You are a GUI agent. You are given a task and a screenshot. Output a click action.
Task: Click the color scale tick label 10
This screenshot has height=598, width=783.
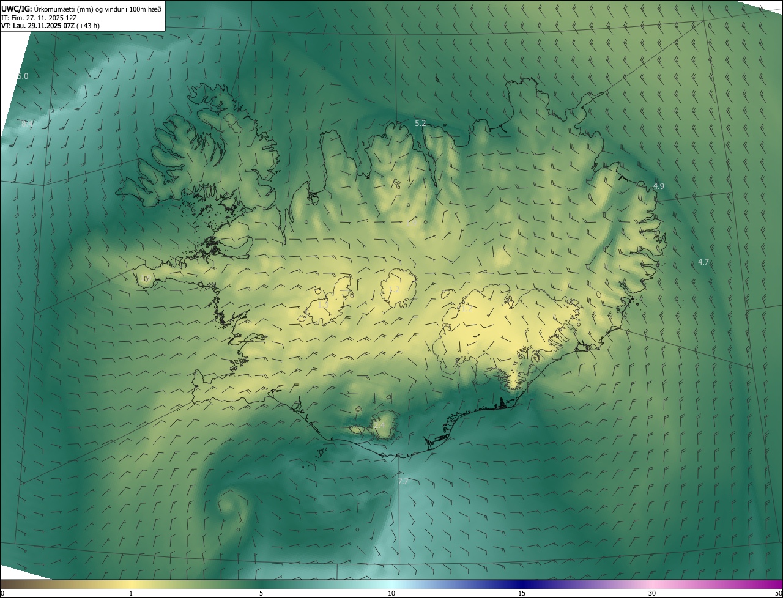point(391,593)
